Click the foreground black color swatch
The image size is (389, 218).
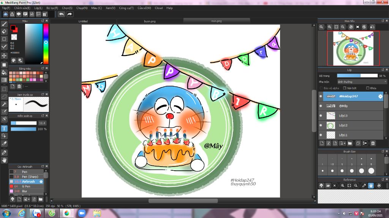tap(13, 27)
